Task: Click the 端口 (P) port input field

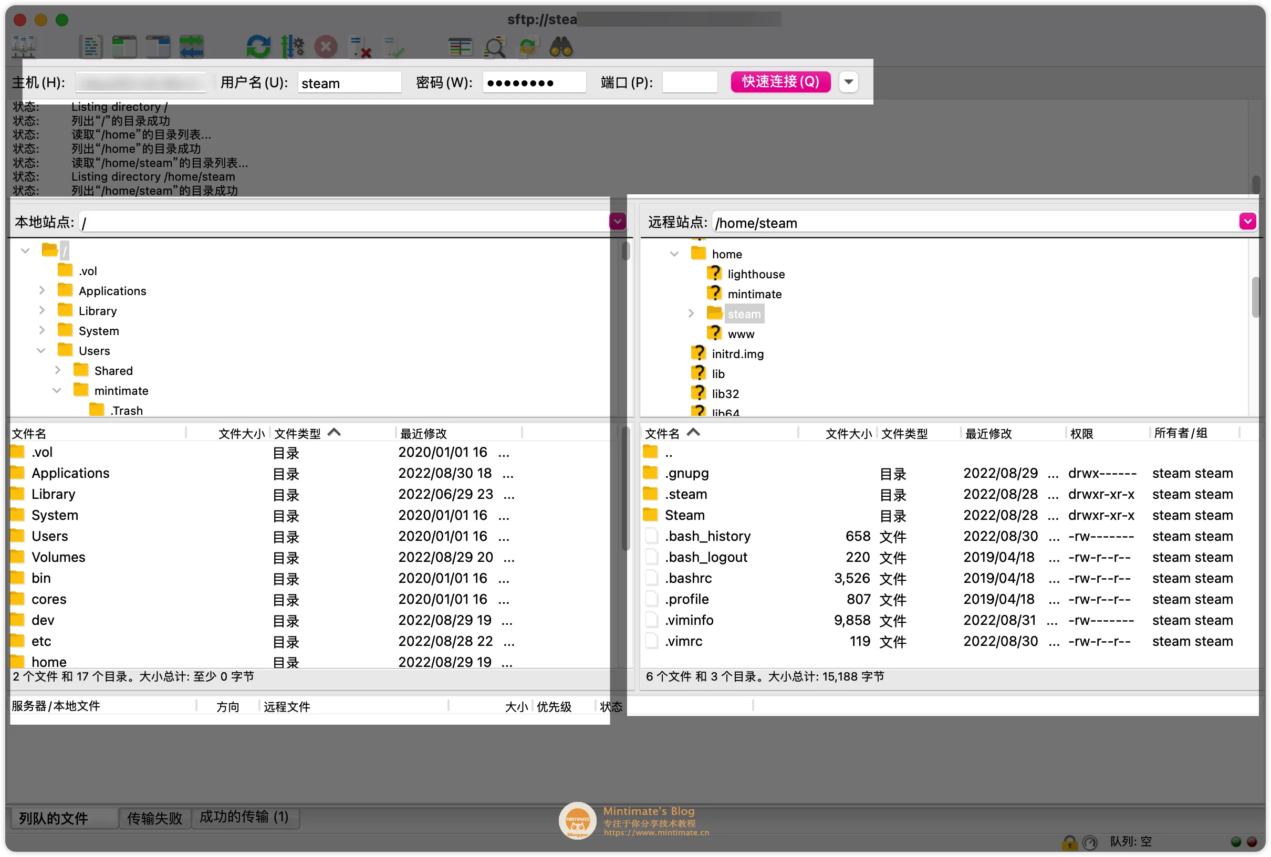Action: (x=690, y=82)
